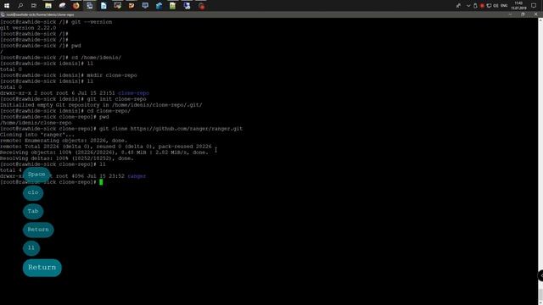Click the "git --version" command text
Image resolution: width=543 pixels, height=305 pixels.
click(92, 22)
